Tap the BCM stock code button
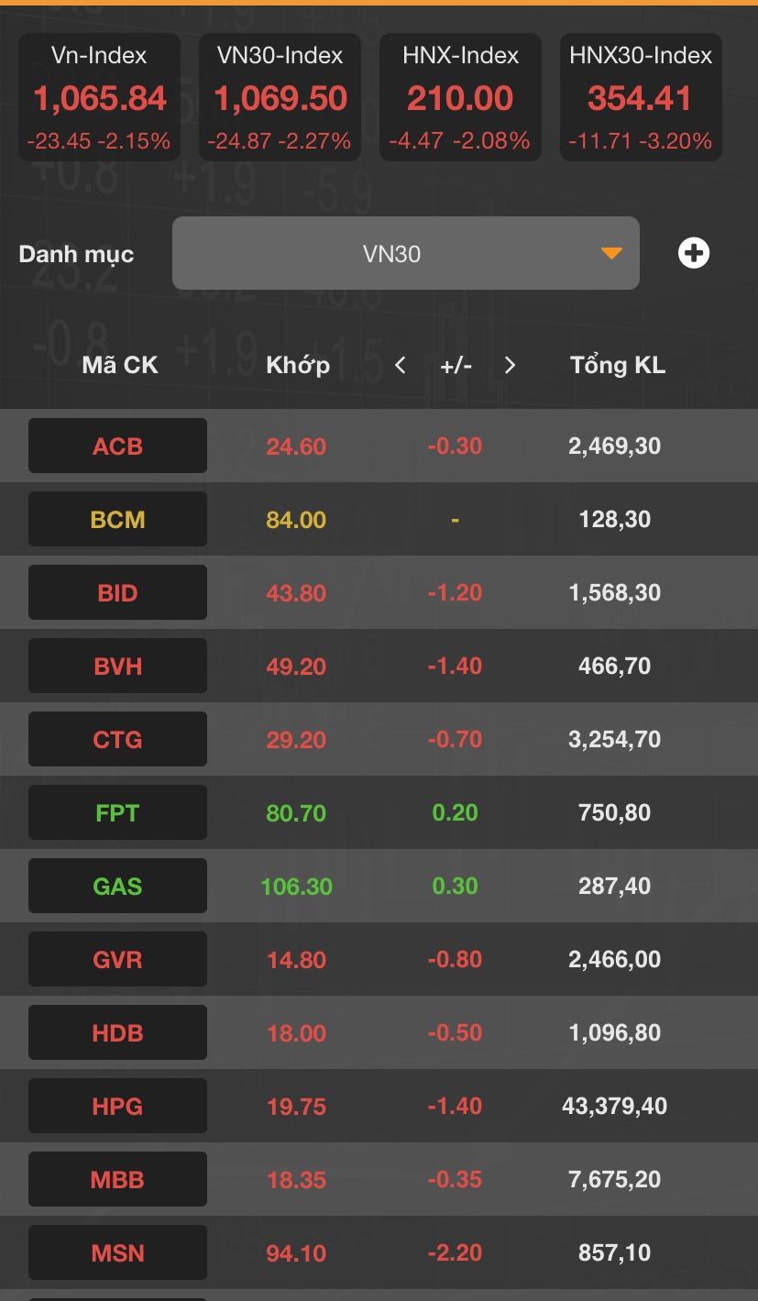 pos(117,520)
